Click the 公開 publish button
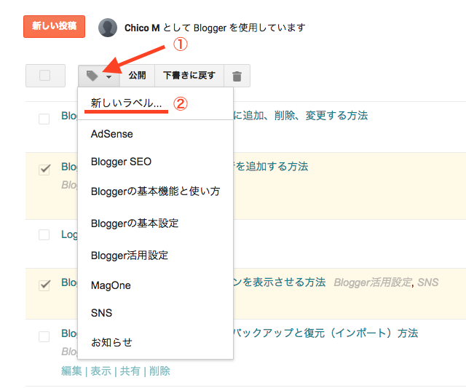 click(x=138, y=76)
